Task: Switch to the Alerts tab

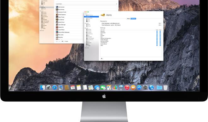Action: coord(128,18)
